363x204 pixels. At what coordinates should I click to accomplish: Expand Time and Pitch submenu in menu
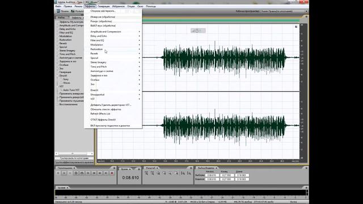(113, 67)
